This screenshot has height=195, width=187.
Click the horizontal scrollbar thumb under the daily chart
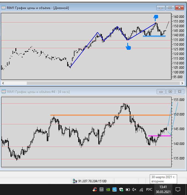pyautogui.click(x=103, y=83)
